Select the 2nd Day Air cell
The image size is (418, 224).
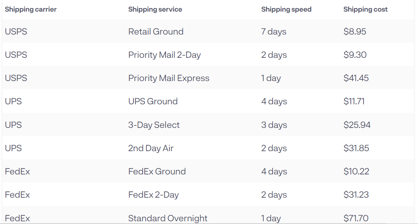(x=151, y=148)
